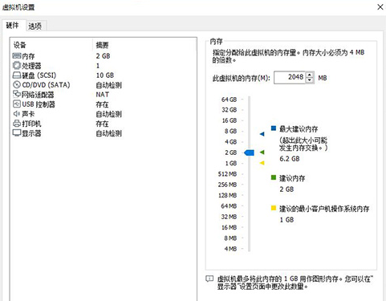
Task: Close the 虚拟机设置 dialog
Action: click(x=380, y=7)
